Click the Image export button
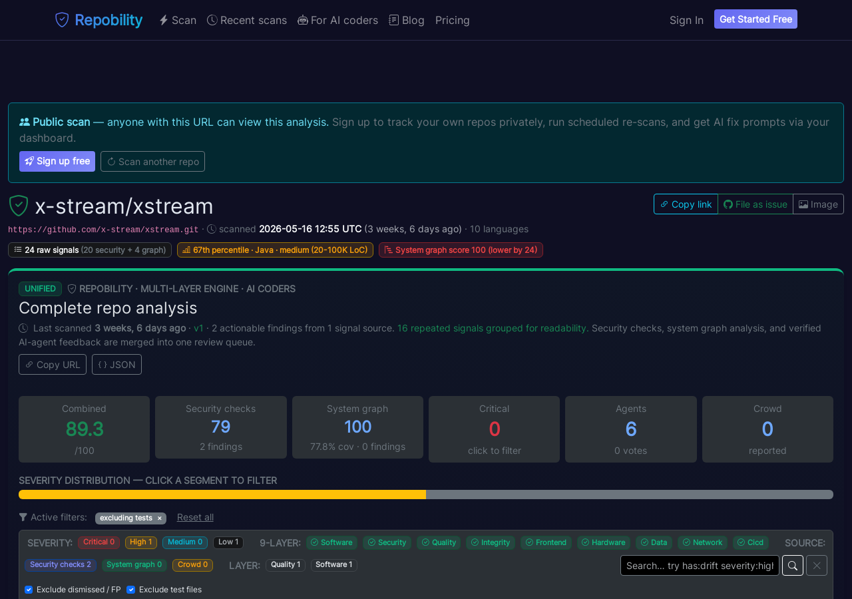852x599 pixels. coord(818,204)
